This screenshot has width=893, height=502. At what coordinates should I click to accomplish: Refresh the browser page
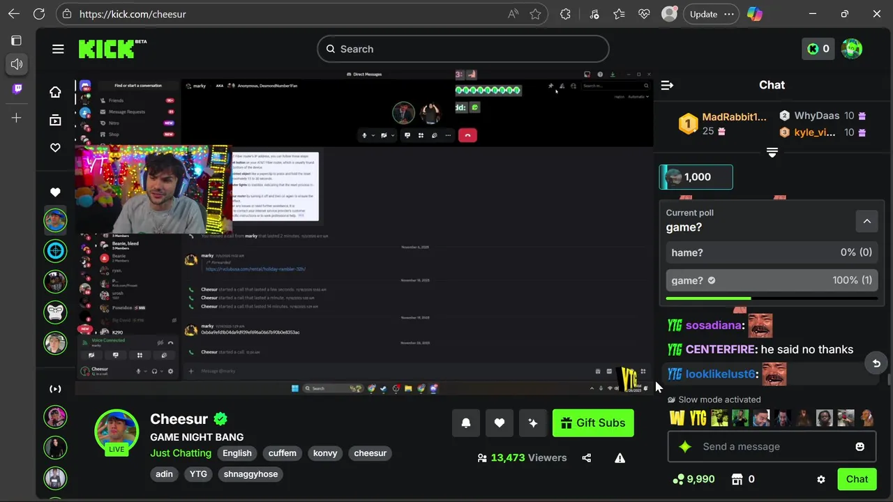click(39, 14)
